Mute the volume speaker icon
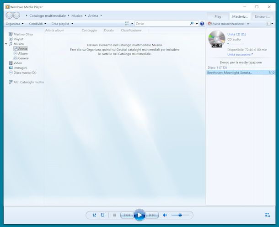The height and width of the screenshot is (227, 279). 165,215
